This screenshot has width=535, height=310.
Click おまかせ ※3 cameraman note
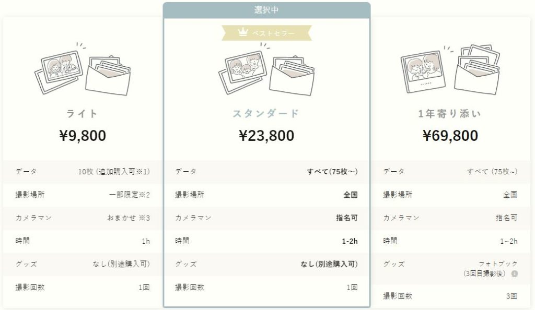(x=129, y=218)
